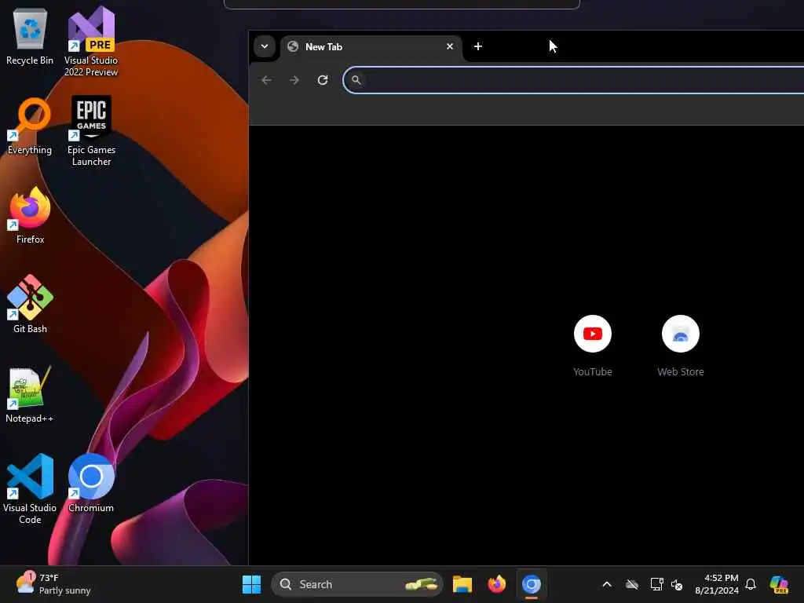Select the Firefox desktop shortcut
The width and height of the screenshot is (804, 603).
point(30,215)
